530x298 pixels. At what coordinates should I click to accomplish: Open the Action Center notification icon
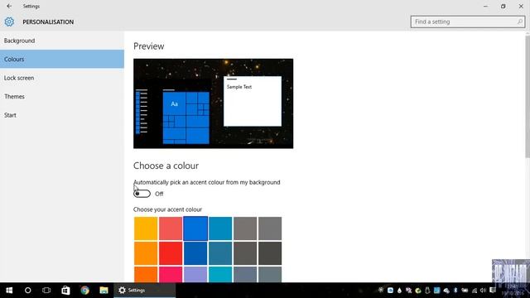[493, 291]
